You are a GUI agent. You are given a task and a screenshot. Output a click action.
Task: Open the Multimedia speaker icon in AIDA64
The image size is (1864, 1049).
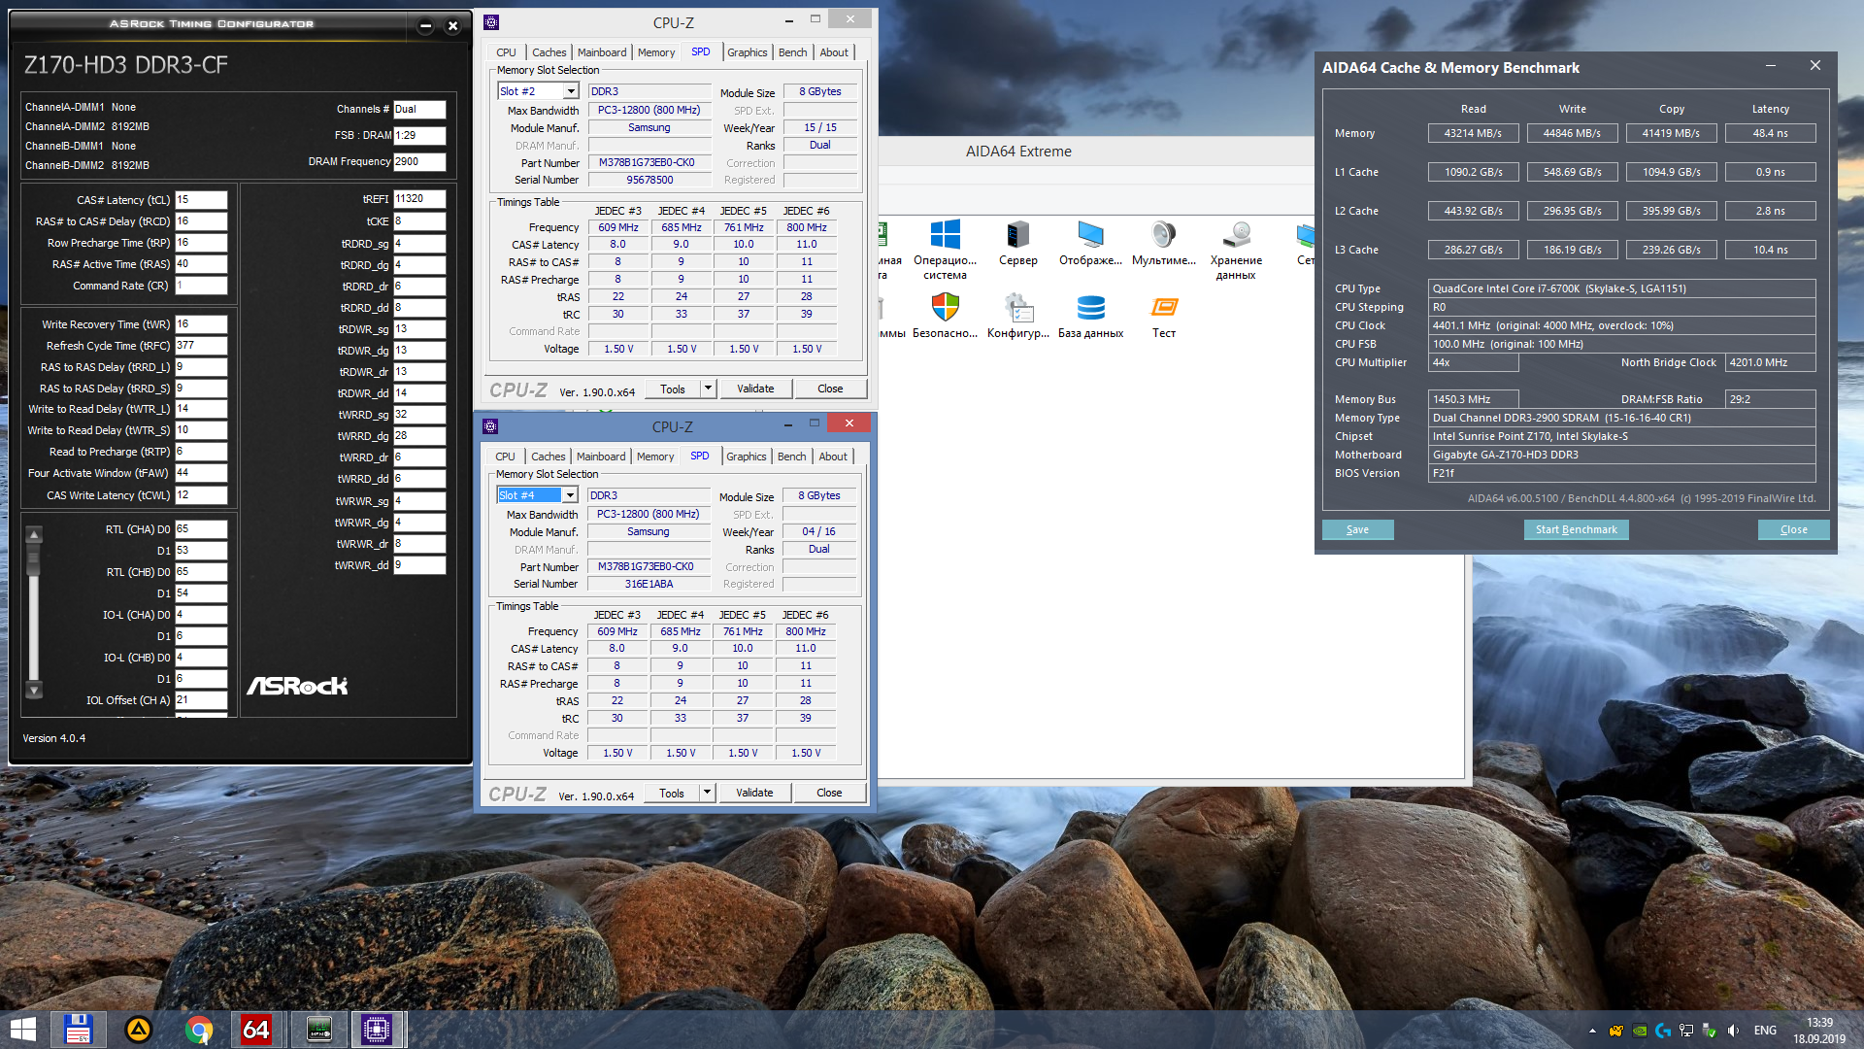(x=1163, y=235)
